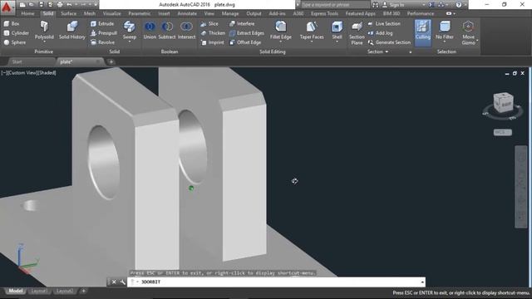Click the search keyword input box

[x=335, y=5]
